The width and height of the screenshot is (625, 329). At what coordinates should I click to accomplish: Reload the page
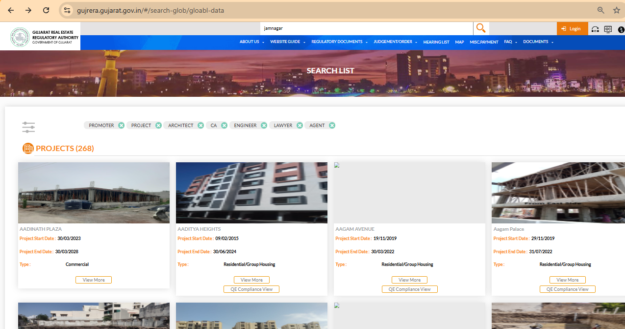[46, 10]
